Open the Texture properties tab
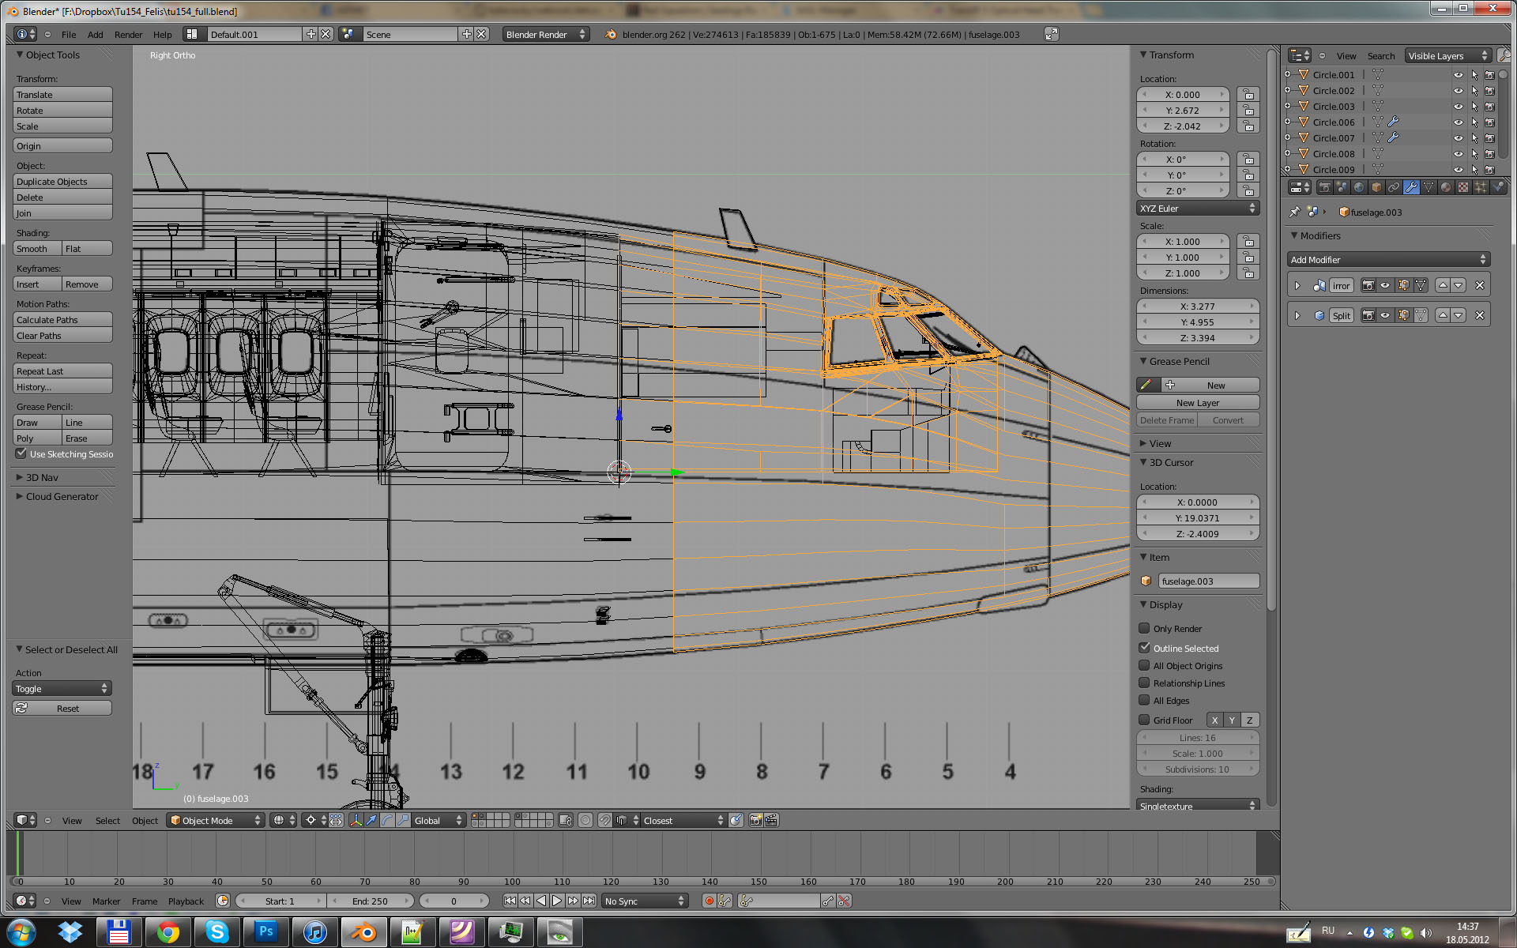The height and width of the screenshot is (948, 1517). point(1463,188)
